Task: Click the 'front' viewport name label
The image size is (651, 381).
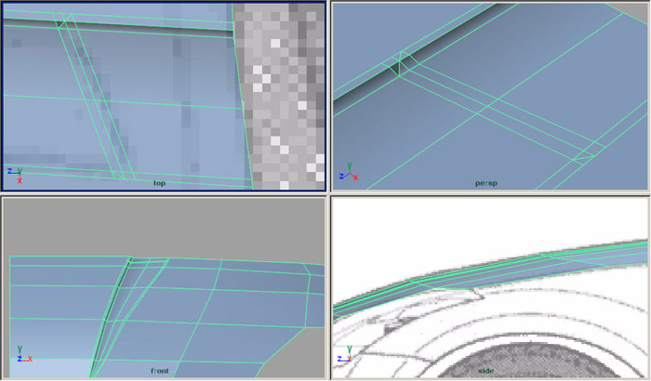Action: pyautogui.click(x=160, y=371)
